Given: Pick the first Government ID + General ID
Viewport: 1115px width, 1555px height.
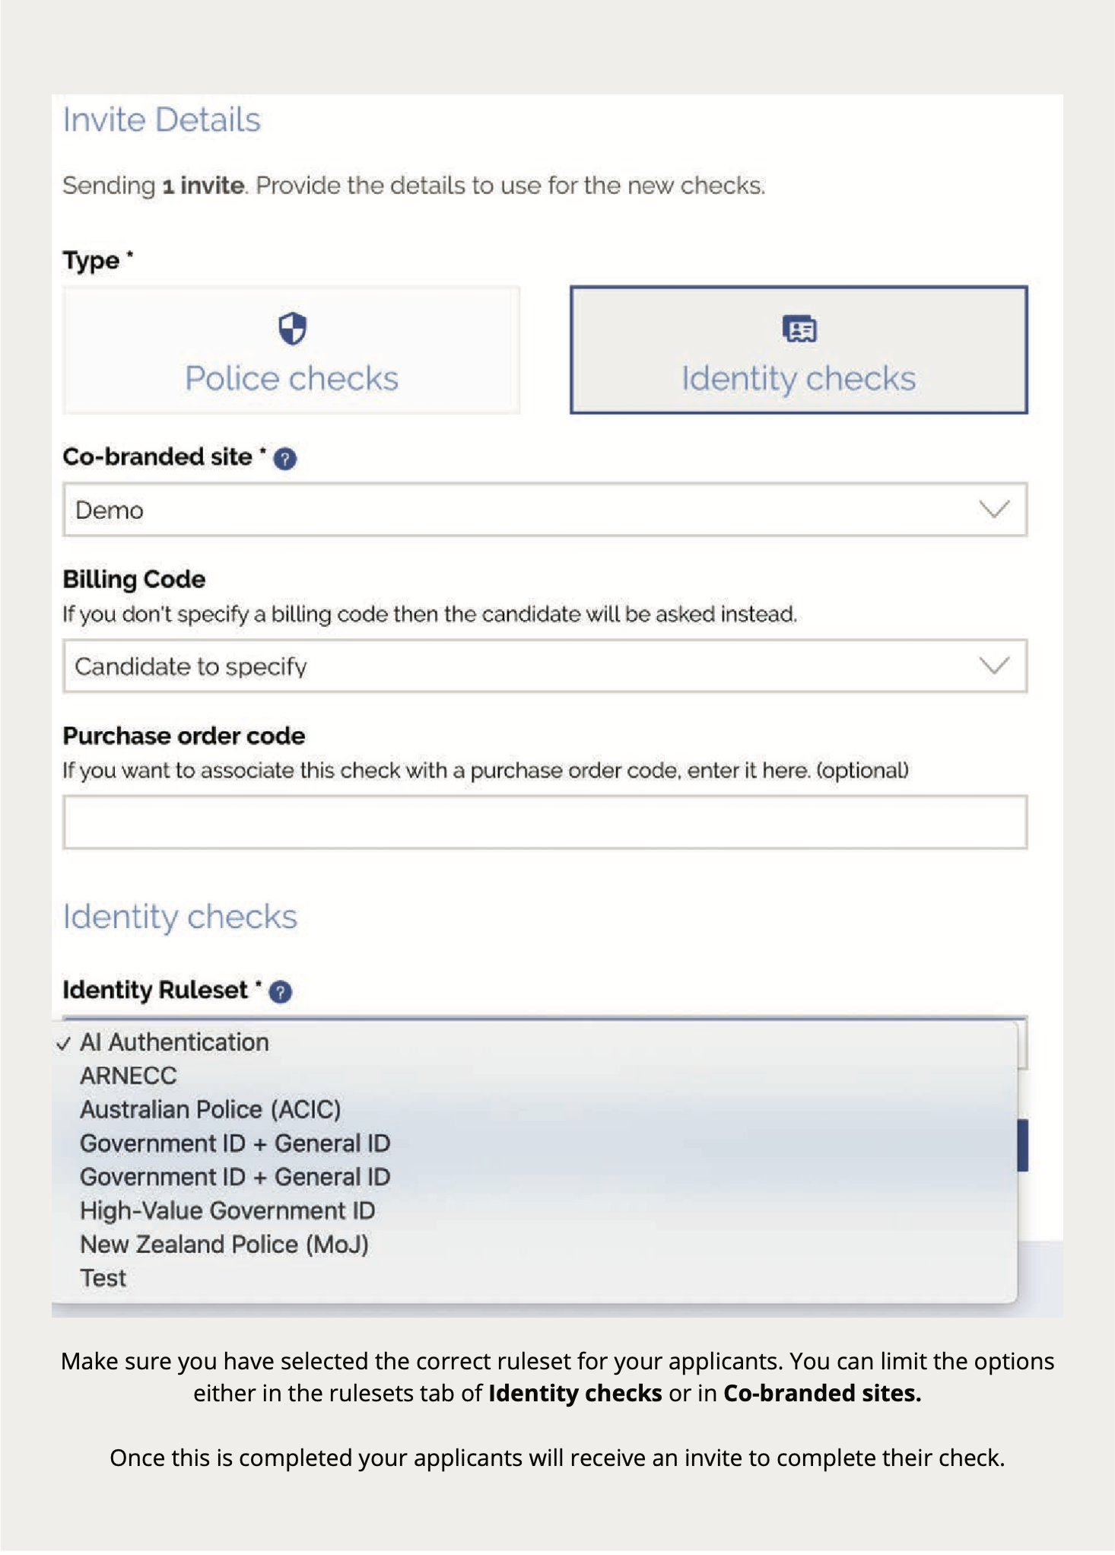Looking at the screenshot, I should pos(235,1143).
